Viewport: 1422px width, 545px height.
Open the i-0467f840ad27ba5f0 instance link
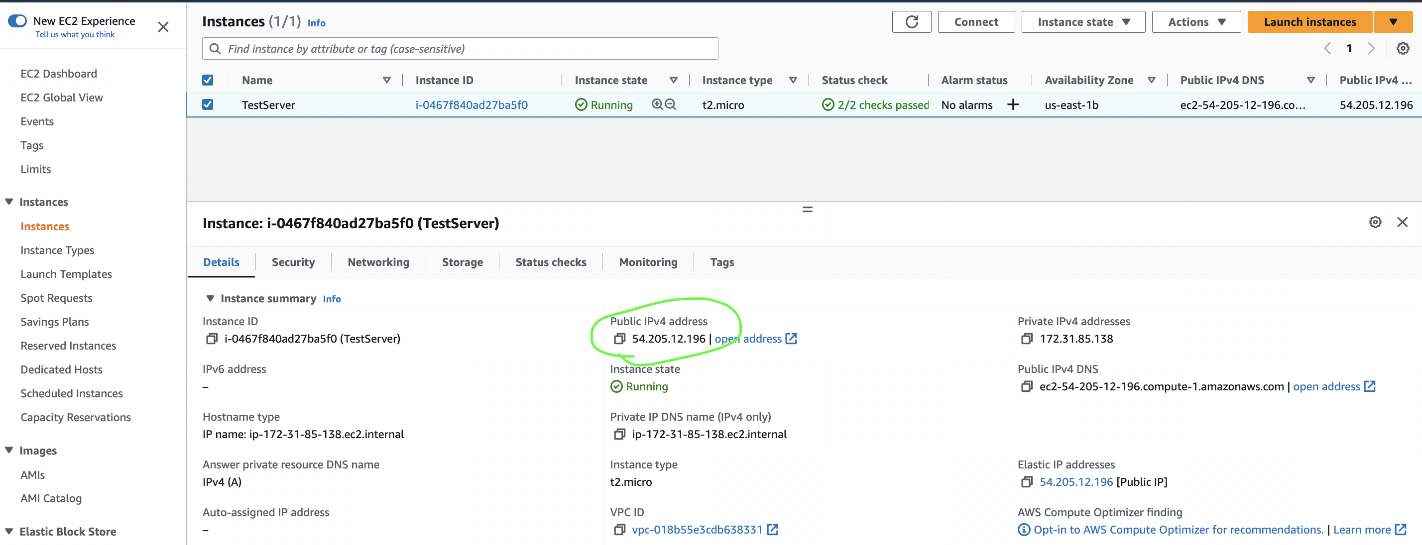point(471,105)
